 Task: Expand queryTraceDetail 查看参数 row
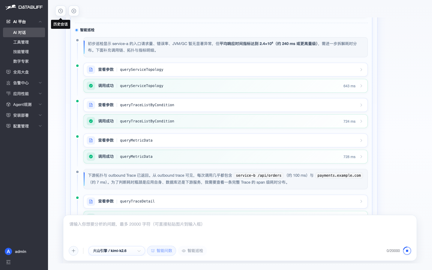226,201
